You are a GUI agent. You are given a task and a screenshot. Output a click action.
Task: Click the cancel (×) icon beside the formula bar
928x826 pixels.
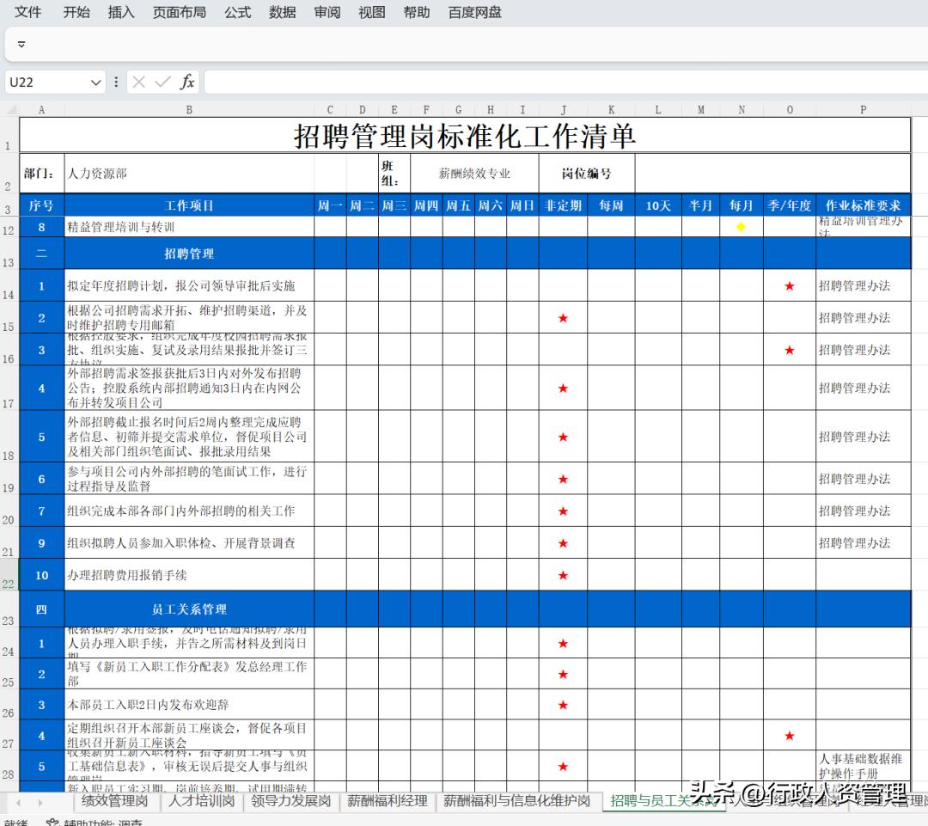click(x=138, y=83)
